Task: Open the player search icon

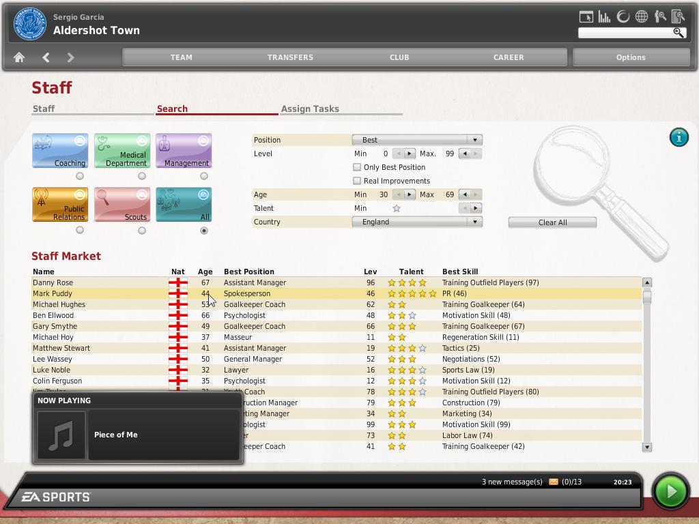Action: point(659,17)
